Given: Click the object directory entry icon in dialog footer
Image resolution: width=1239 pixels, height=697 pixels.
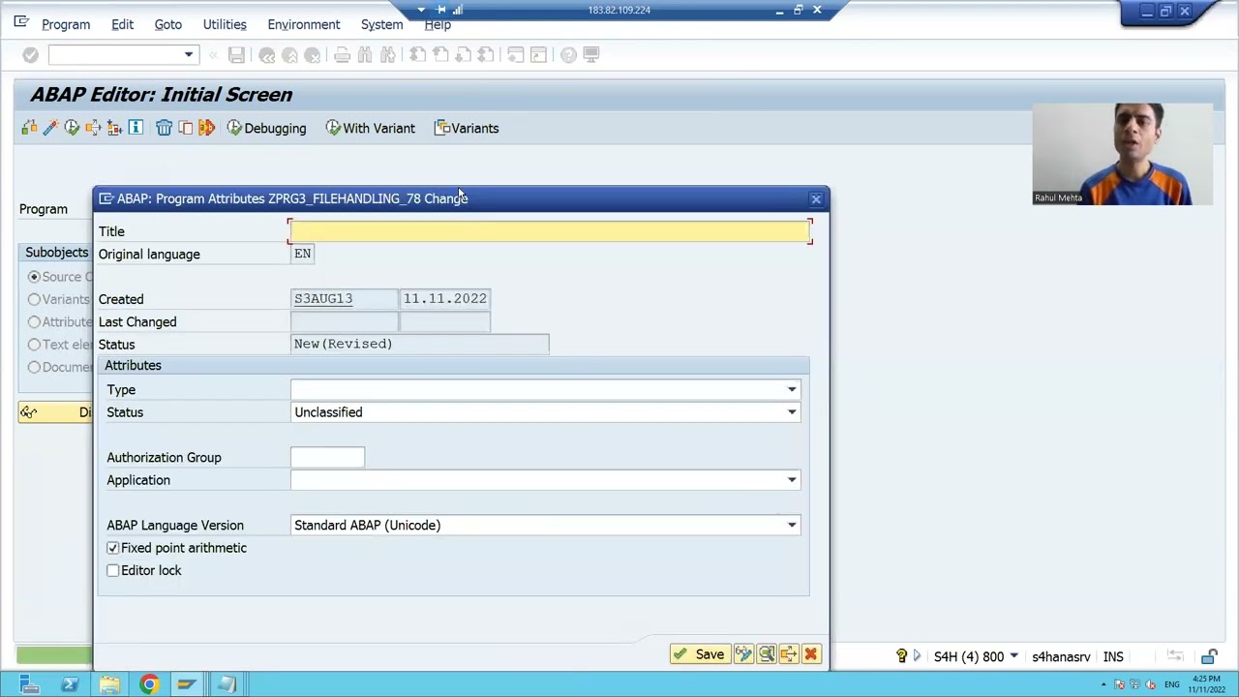Looking at the screenshot, I should (788, 654).
